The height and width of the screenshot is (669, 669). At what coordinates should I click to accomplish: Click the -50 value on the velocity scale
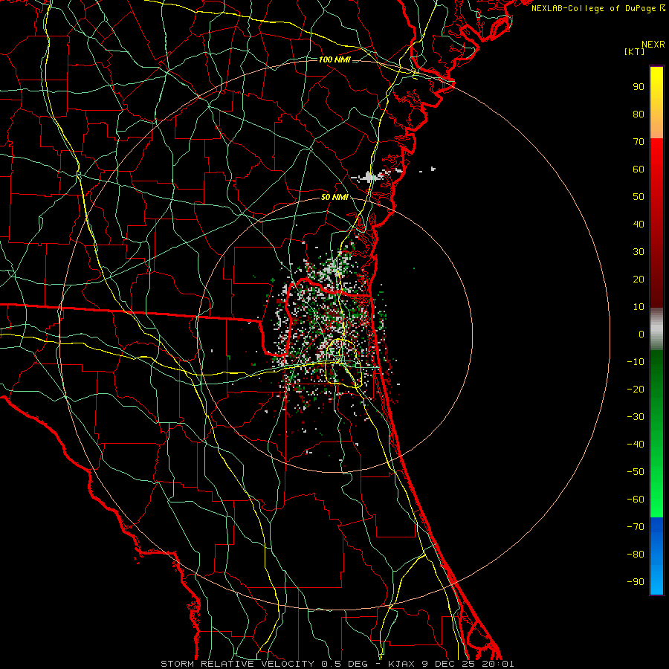pyautogui.click(x=636, y=472)
